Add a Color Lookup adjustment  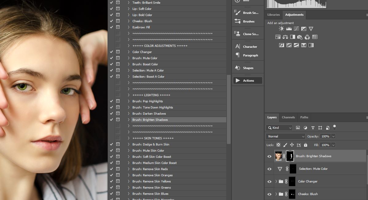pyautogui.click(x=315, y=37)
